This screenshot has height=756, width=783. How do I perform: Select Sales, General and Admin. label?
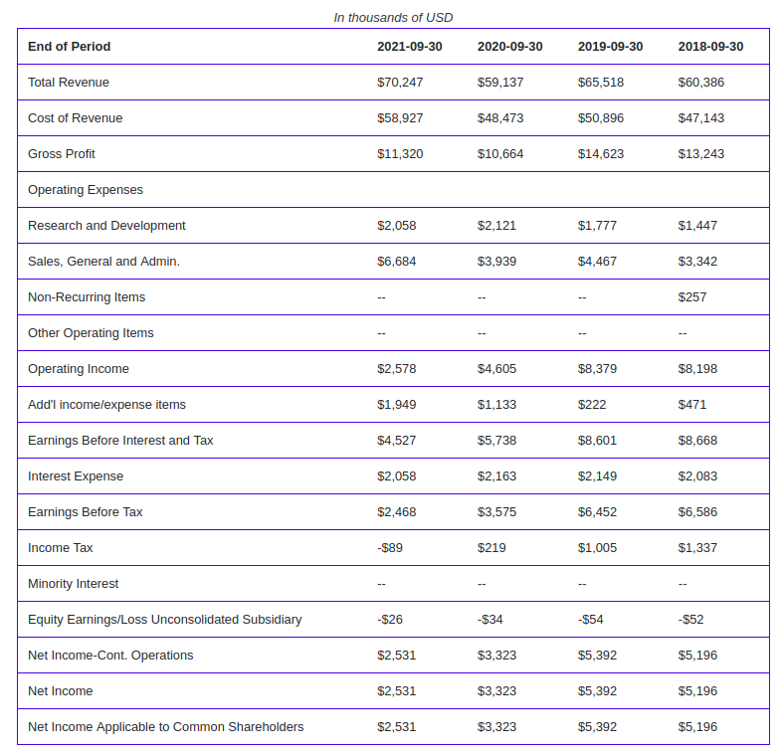click(x=103, y=262)
